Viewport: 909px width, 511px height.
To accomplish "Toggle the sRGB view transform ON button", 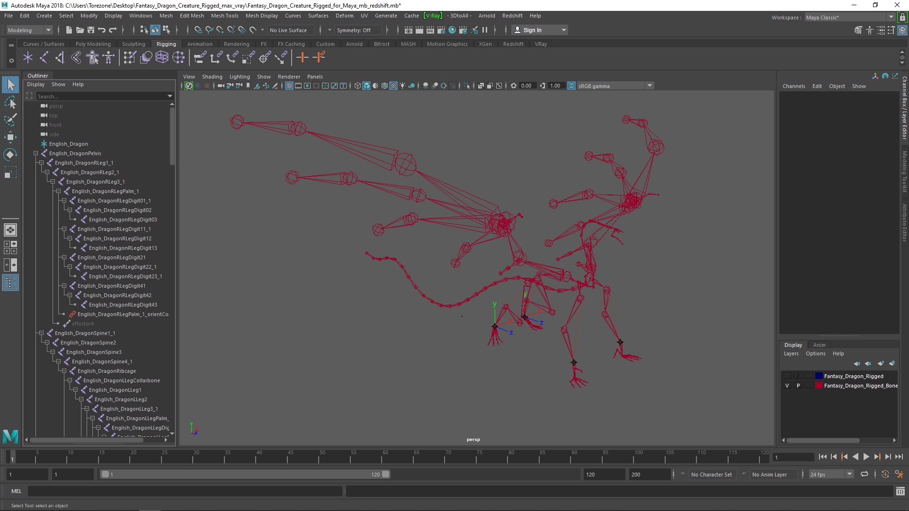I will click(571, 86).
